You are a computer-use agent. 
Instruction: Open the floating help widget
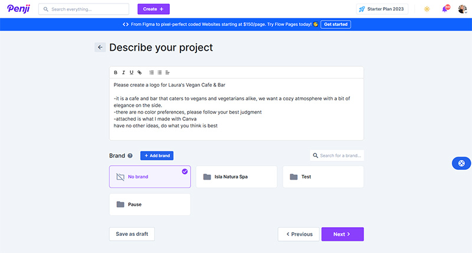(x=461, y=163)
